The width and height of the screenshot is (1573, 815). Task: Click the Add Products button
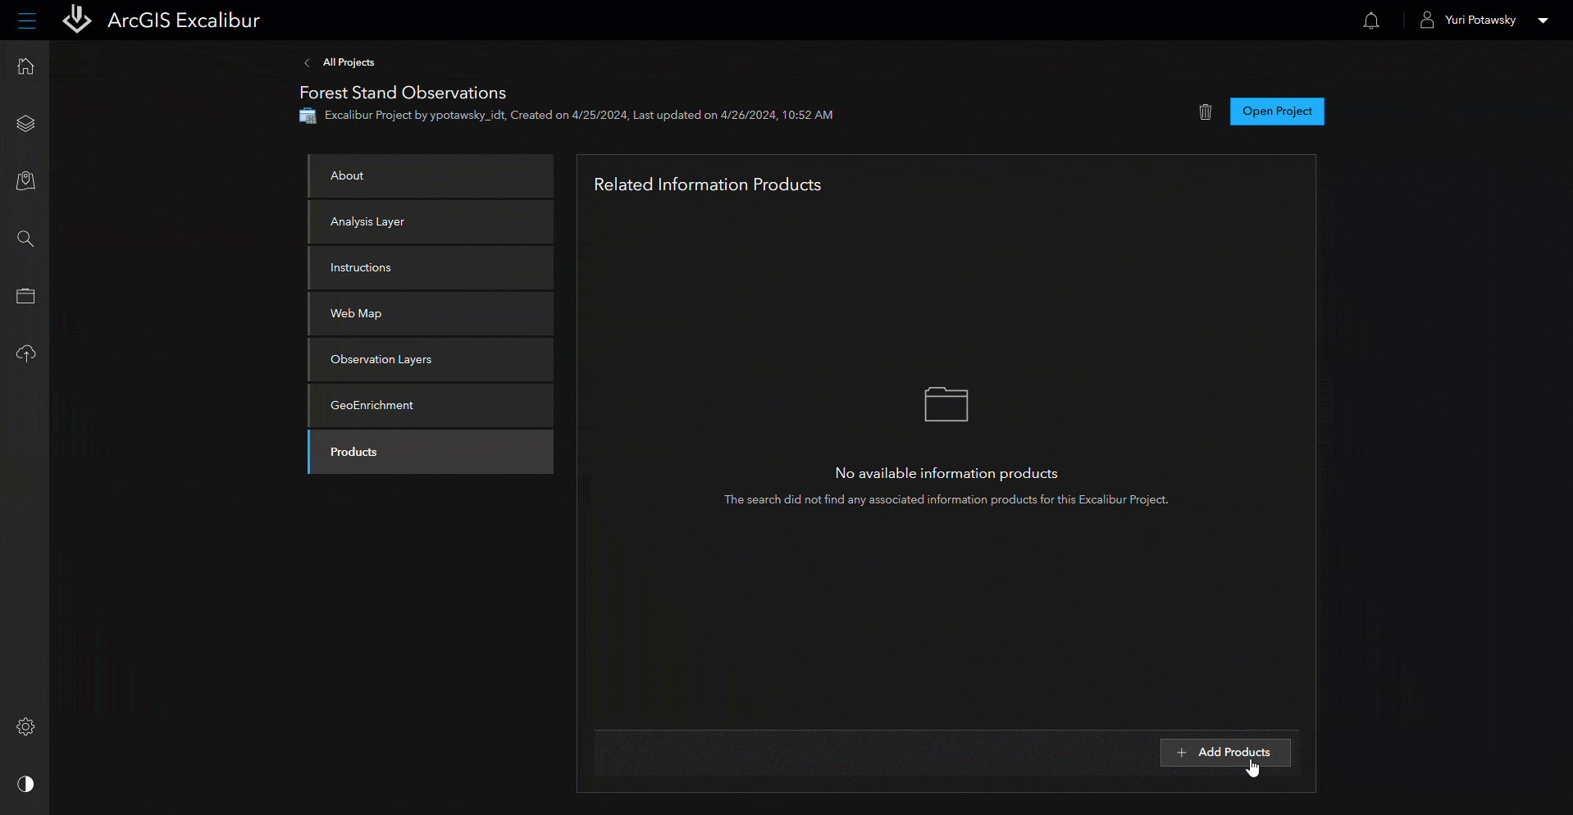point(1224,752)
